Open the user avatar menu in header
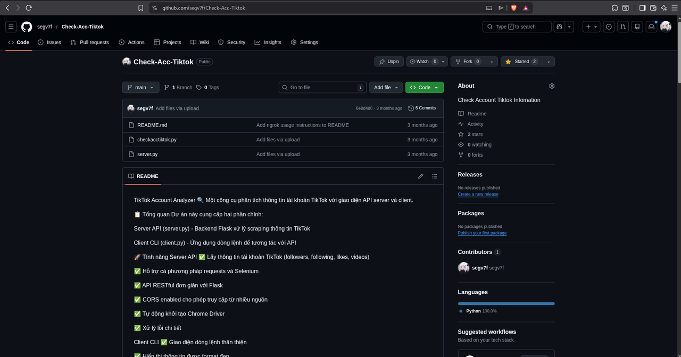This screenshot has width=681, height=357. pyautogui.click(x=666, y=27)
